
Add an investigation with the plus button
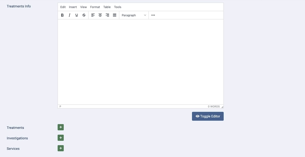coord(61,138)
